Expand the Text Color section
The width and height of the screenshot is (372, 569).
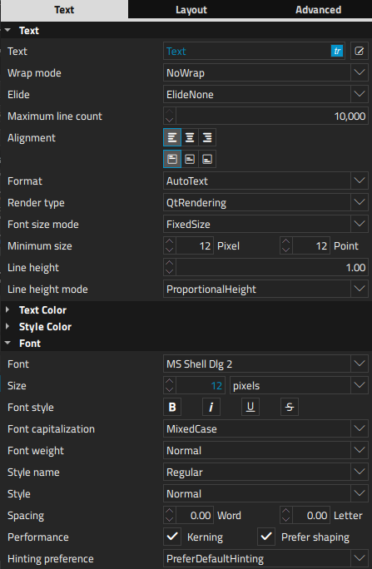point(7,310)
